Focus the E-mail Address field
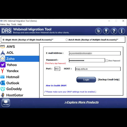 point(95,53)
